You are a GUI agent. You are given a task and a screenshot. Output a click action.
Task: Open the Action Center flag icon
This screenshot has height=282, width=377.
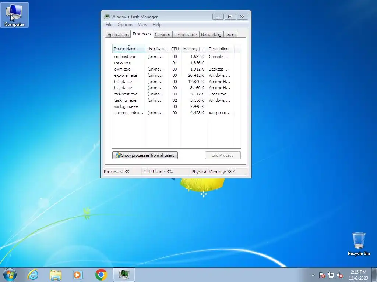[322, 275]
